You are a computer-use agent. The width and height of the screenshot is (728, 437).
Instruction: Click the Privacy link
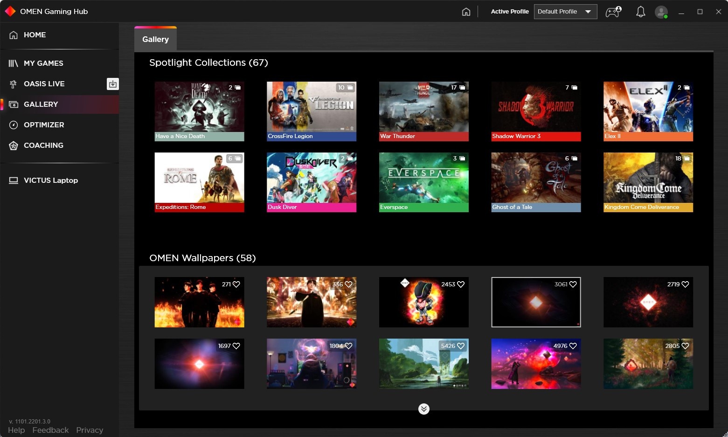[x=90, y=430]
